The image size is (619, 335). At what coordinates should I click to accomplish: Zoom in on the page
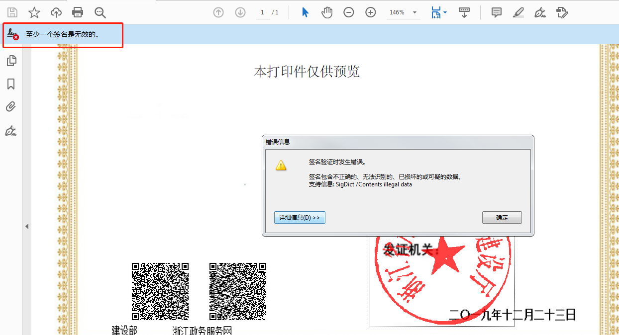click(370, 12)
